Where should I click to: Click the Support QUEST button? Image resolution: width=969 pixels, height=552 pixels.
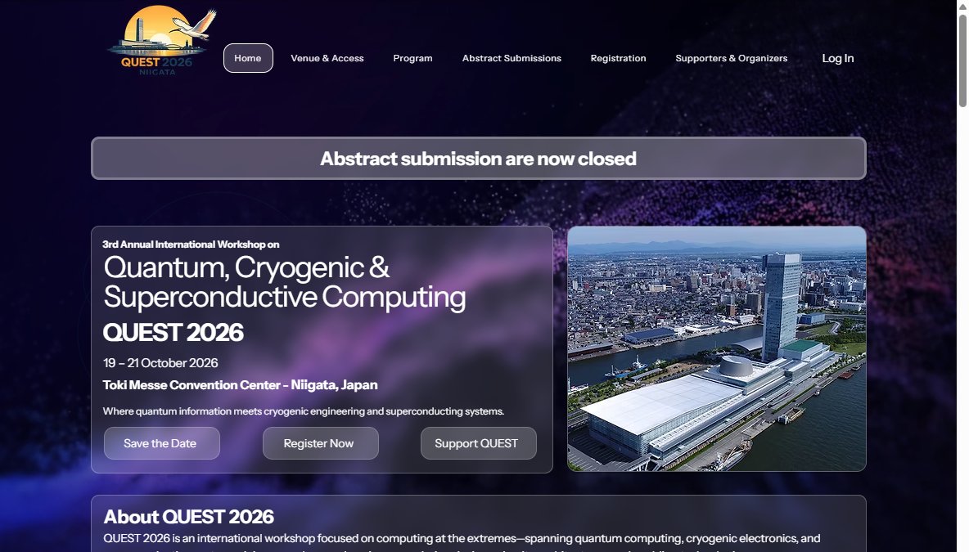point(478,443)
